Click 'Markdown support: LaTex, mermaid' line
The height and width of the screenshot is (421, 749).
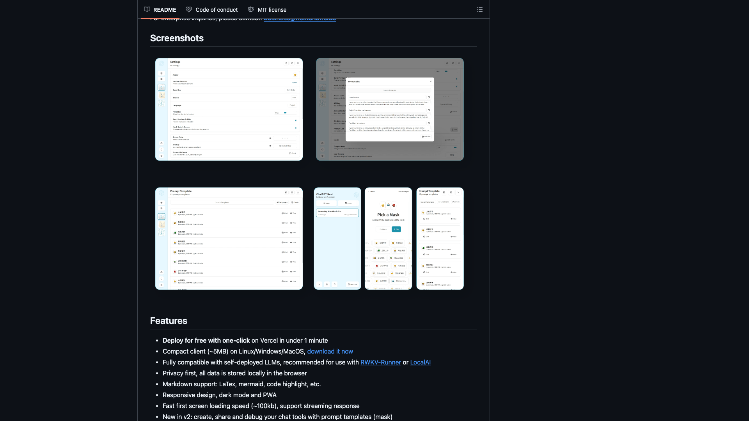tap(242, 384)
